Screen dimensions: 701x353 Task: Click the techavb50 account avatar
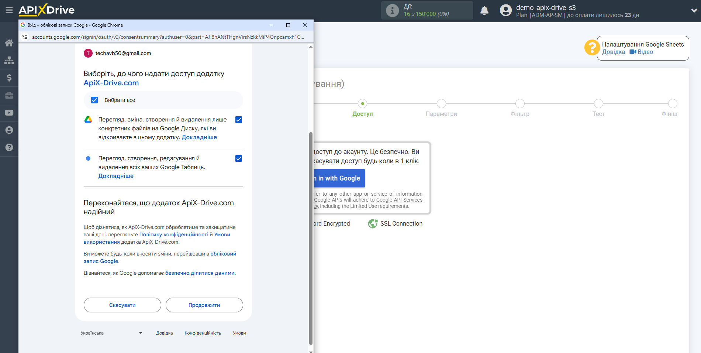point(88,53)
